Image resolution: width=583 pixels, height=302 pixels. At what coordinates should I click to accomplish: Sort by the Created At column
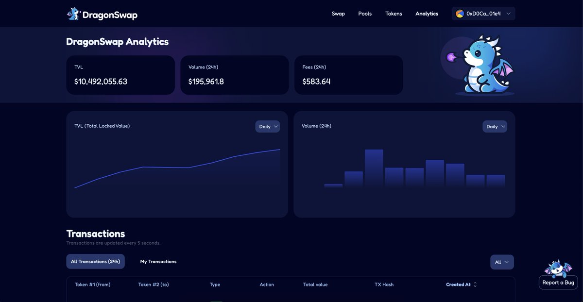458,285
